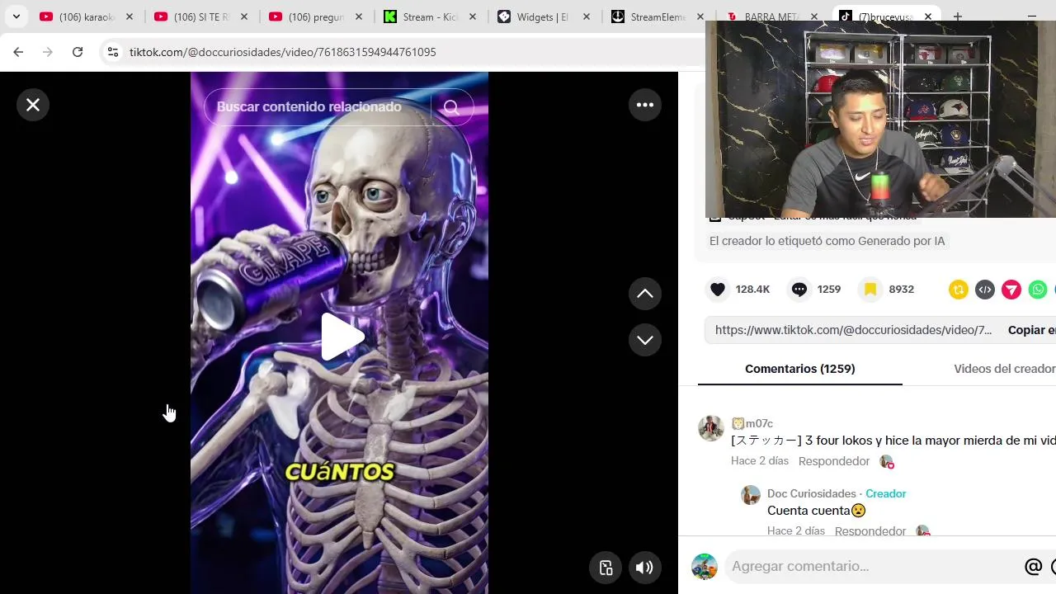The height and width of the screenshot is (594, 1056).
Task: Mute the video volume
Action: (x=645, y=568)
